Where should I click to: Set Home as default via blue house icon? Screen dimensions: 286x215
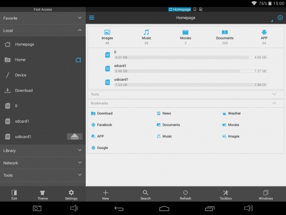(78, 60)
